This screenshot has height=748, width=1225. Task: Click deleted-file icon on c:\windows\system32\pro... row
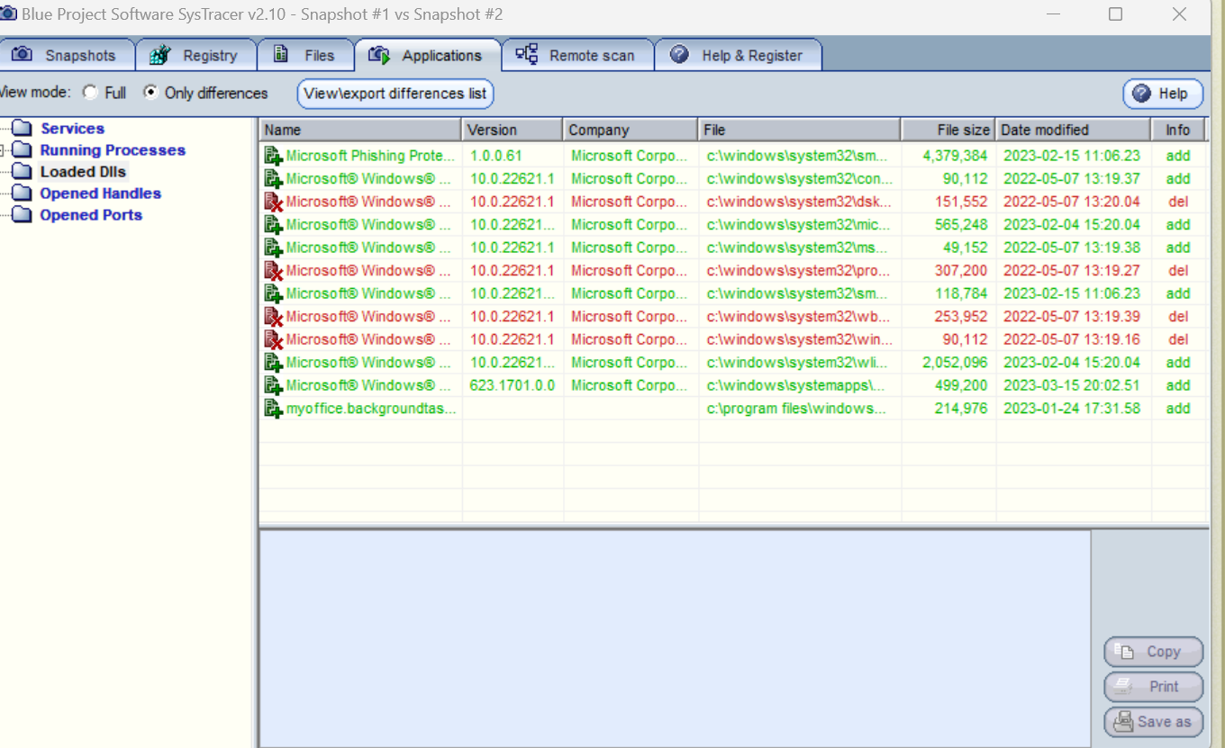[x=273, y=271]
